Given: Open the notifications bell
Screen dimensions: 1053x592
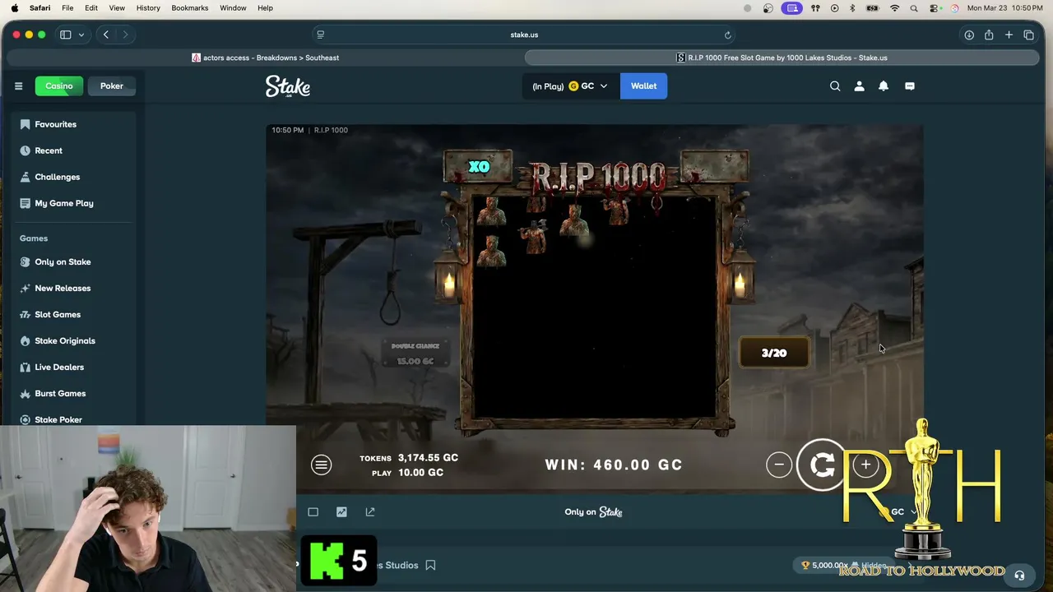Looking at the screenshot, I should click(884, 86).
